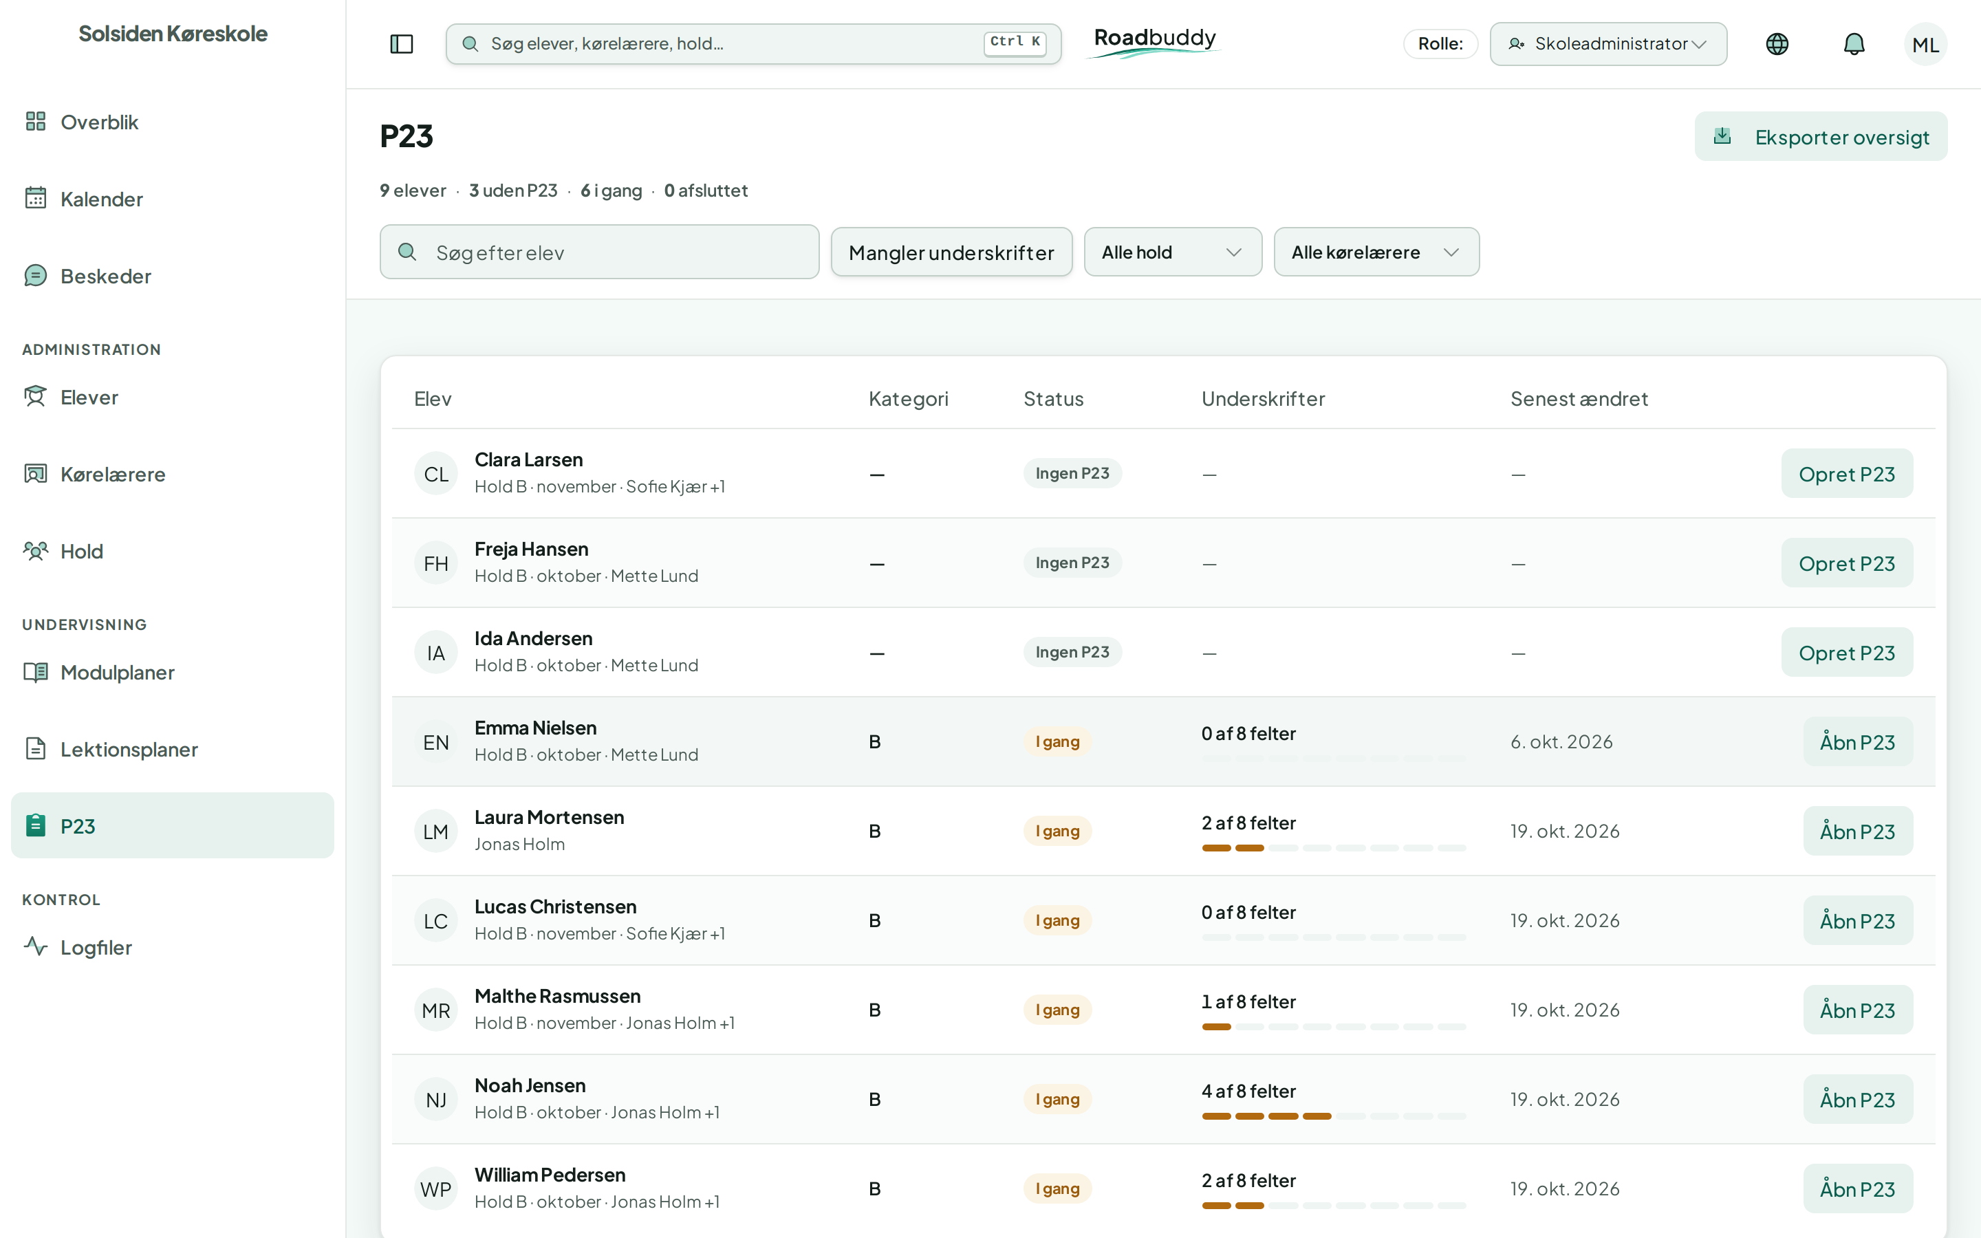Focus the global search field
The height and width of the screenshot is (1238, 1981).
pos(753,43)
